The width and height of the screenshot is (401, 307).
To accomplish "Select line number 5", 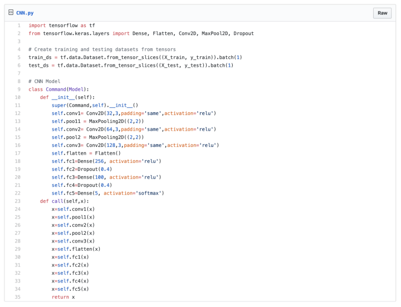I will tap(19, 57).
